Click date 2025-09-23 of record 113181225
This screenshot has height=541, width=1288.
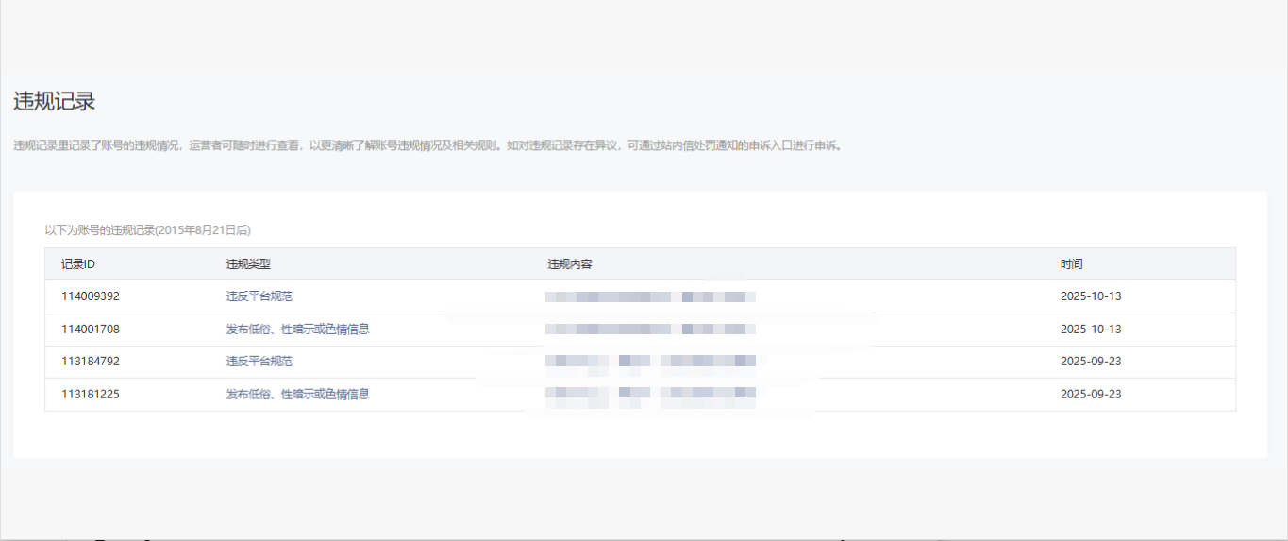[1090, 395]
